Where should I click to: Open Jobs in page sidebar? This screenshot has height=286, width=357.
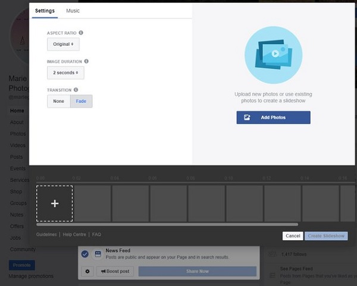tap(15, 238)
